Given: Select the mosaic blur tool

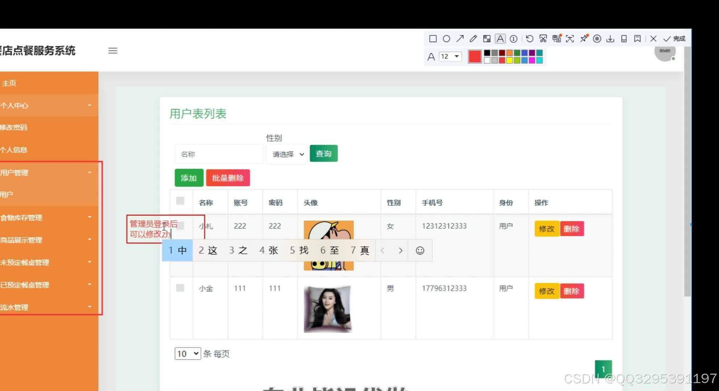Looking at the screenshot, I should coord(487,39).
